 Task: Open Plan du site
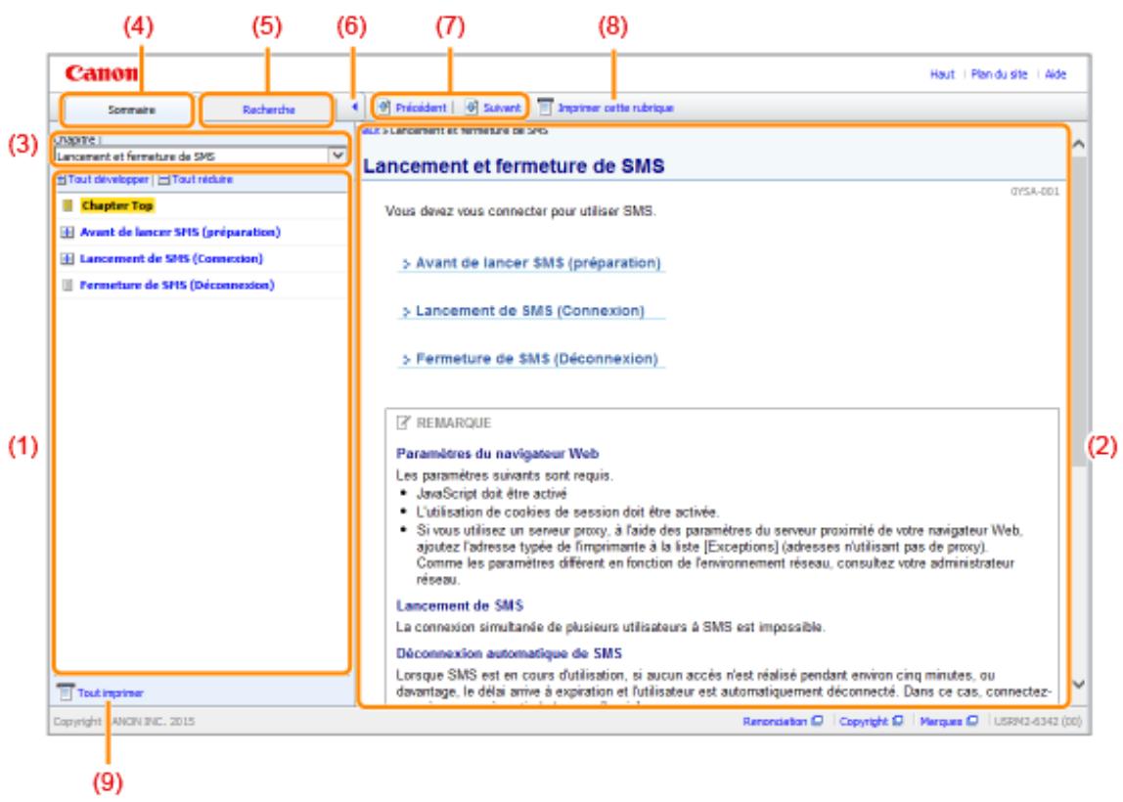tap(999, 74)
